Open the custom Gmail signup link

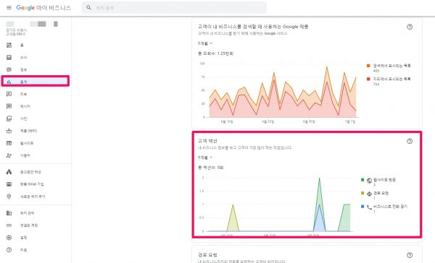pos(32,184)
